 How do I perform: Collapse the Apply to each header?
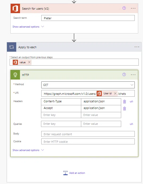(74, 47)
